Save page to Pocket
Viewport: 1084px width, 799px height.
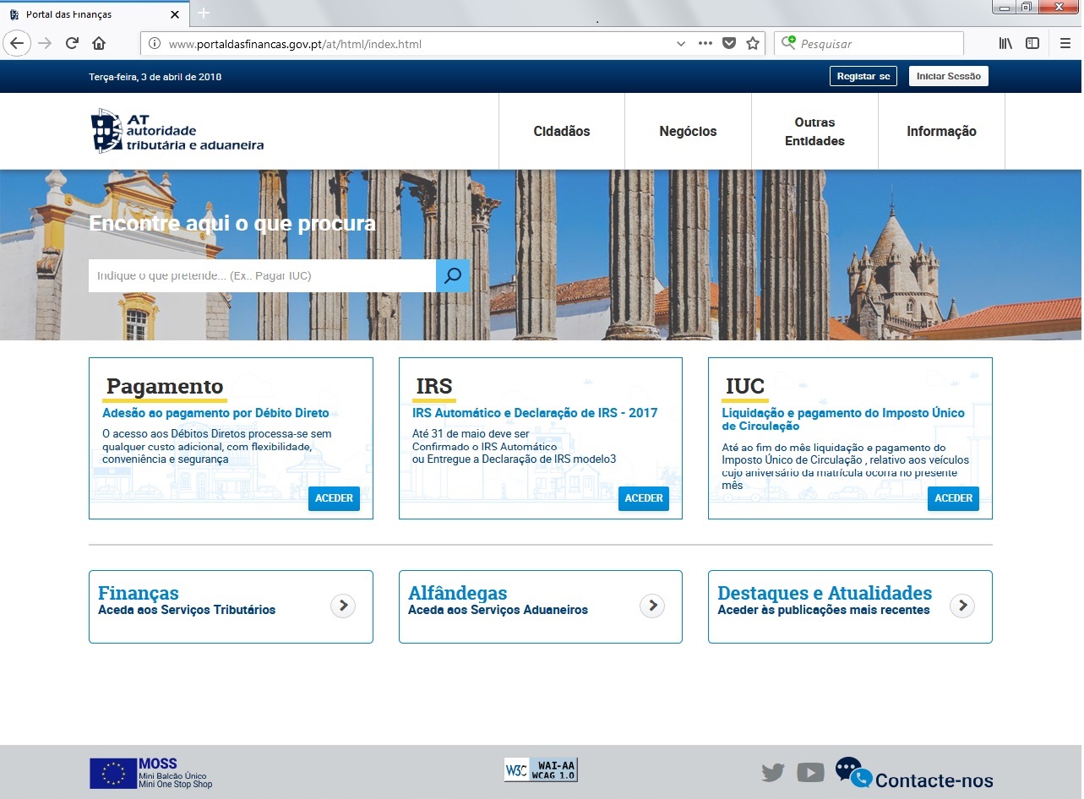[729, 44]
